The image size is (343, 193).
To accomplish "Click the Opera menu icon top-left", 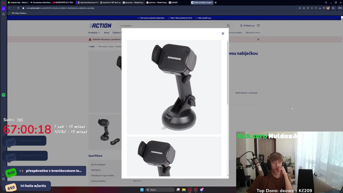I will point(3,3).
